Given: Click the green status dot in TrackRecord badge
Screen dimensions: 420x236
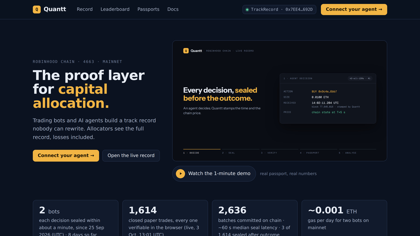Looking at the screenshot, I should coord(247,10).
